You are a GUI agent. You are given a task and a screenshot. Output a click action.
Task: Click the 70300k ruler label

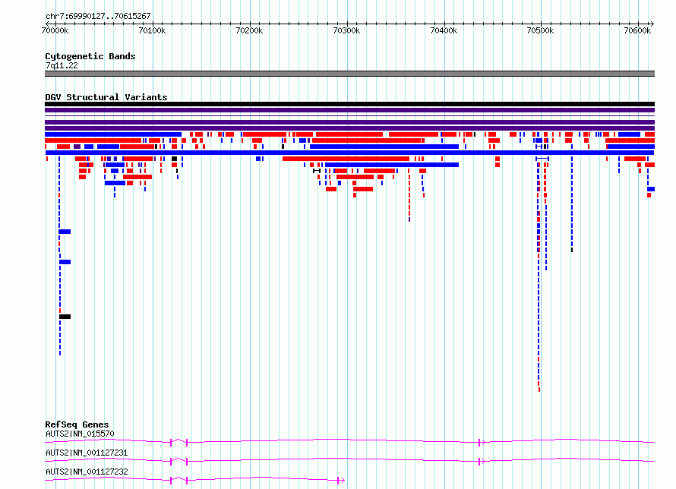coord(346,30)
